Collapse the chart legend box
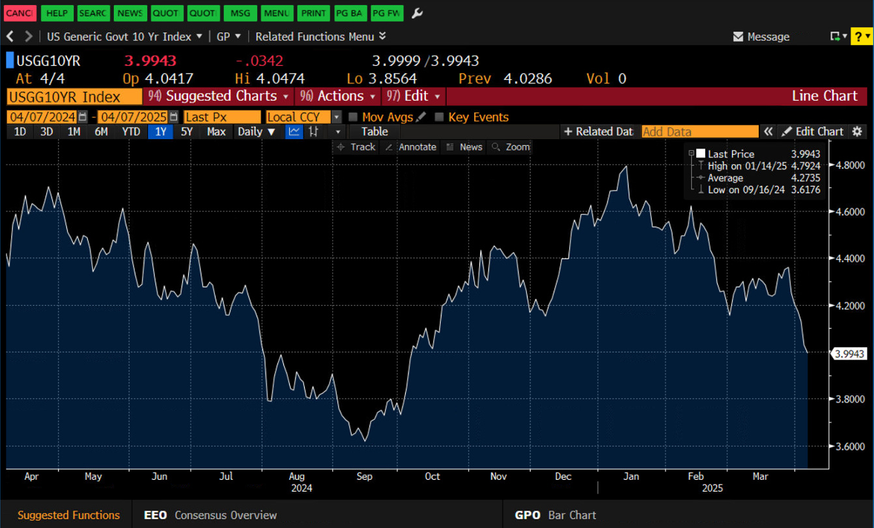874x528 pixels. point(690,153)
